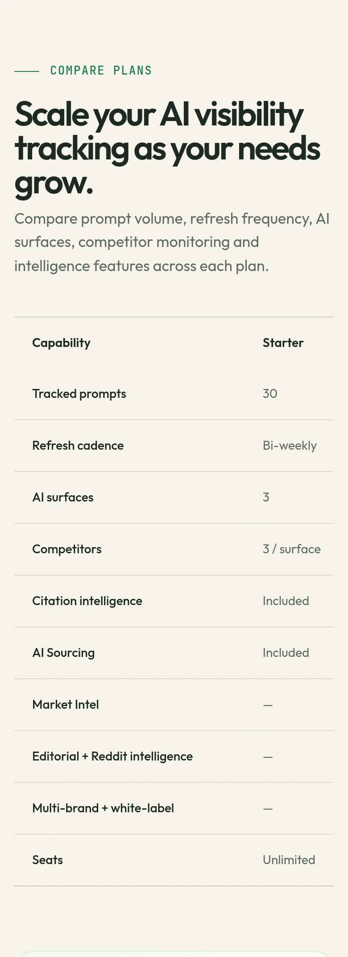
Task: Select the Citation intelligence row label
Action: tap(87, 601)
